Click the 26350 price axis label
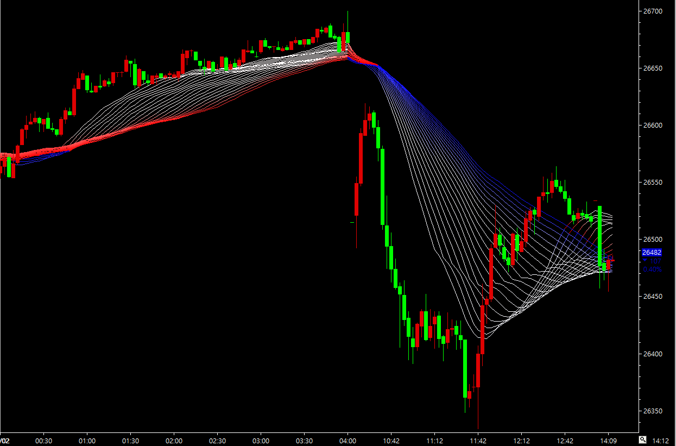 tap(651, 411)
